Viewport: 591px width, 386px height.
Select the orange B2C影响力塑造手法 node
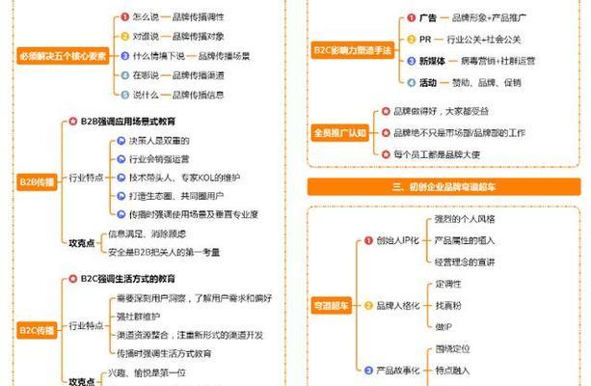[x=353, y=50]
